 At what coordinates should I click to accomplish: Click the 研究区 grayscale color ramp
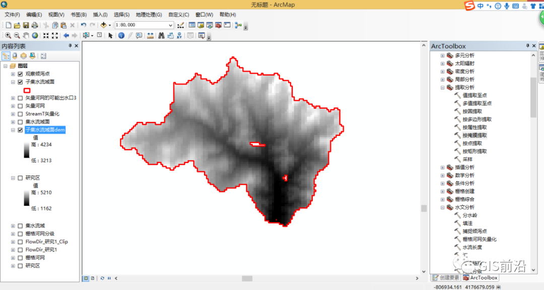(x=26, y=198)
